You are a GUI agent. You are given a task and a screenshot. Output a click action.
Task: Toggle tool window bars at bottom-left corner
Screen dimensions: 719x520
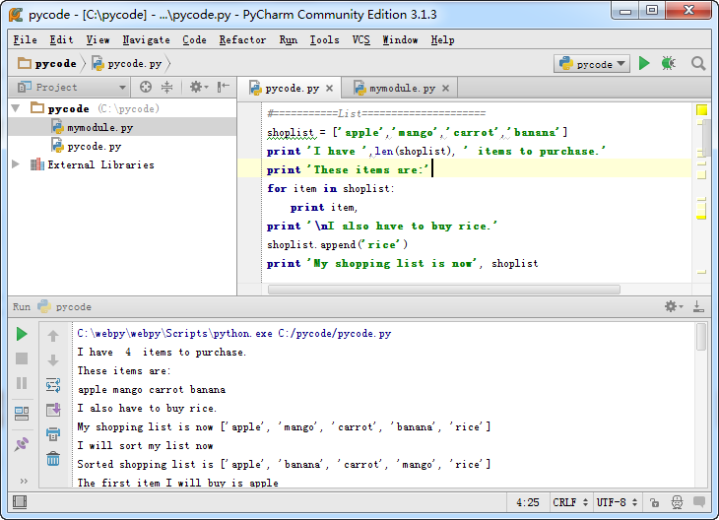tap(19, 502)
